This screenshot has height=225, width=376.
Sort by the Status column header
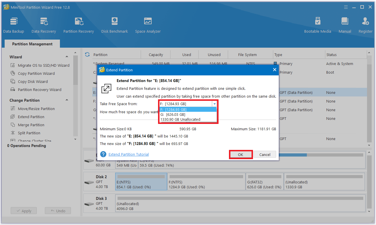pyautogui.click(x=346, y=55)
